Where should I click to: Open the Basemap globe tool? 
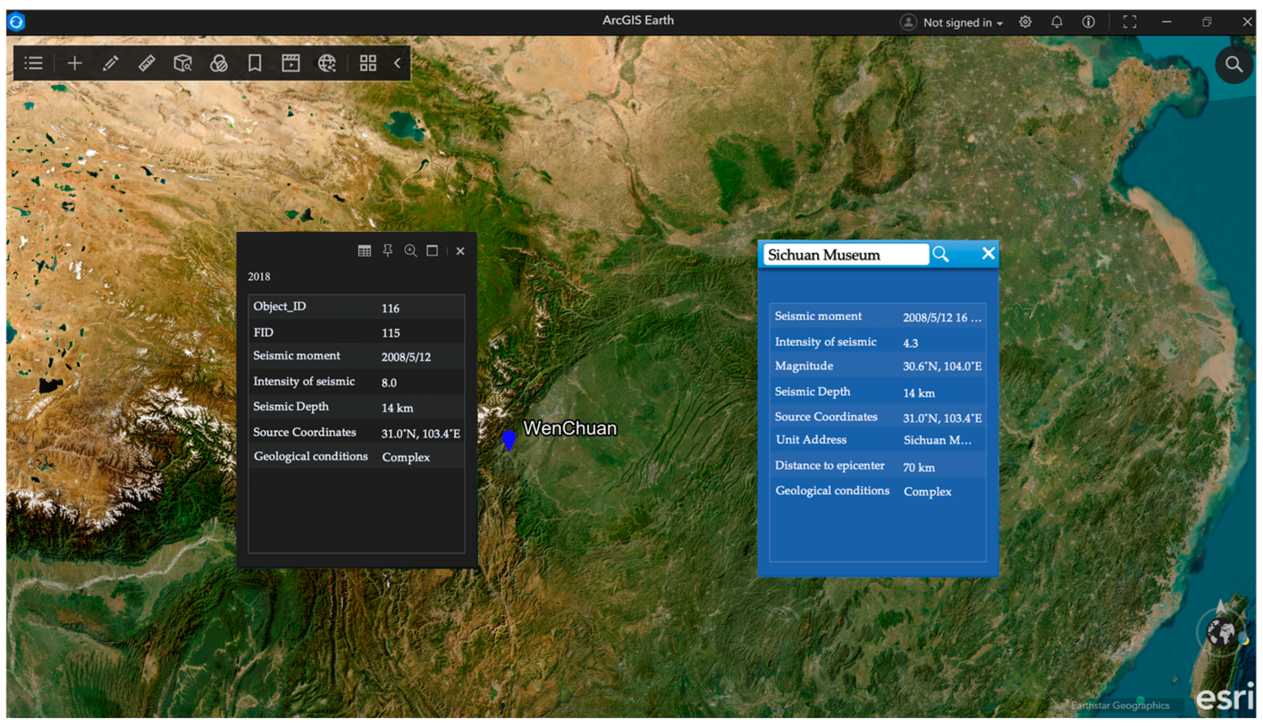click(327, 63)
